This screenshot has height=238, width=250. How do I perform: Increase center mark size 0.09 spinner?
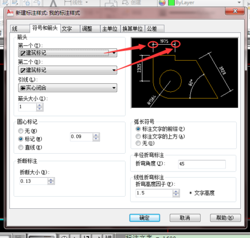tap(96, 135)
